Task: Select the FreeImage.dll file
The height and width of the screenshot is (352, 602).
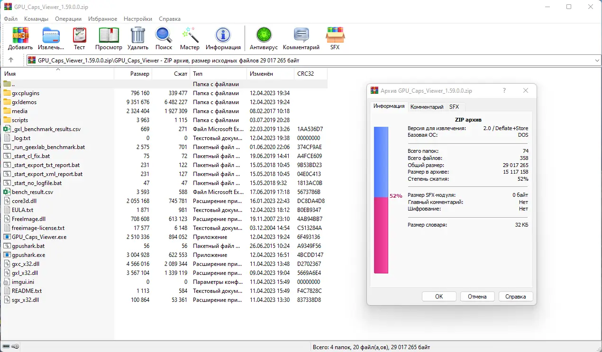Action: [25, 219]
